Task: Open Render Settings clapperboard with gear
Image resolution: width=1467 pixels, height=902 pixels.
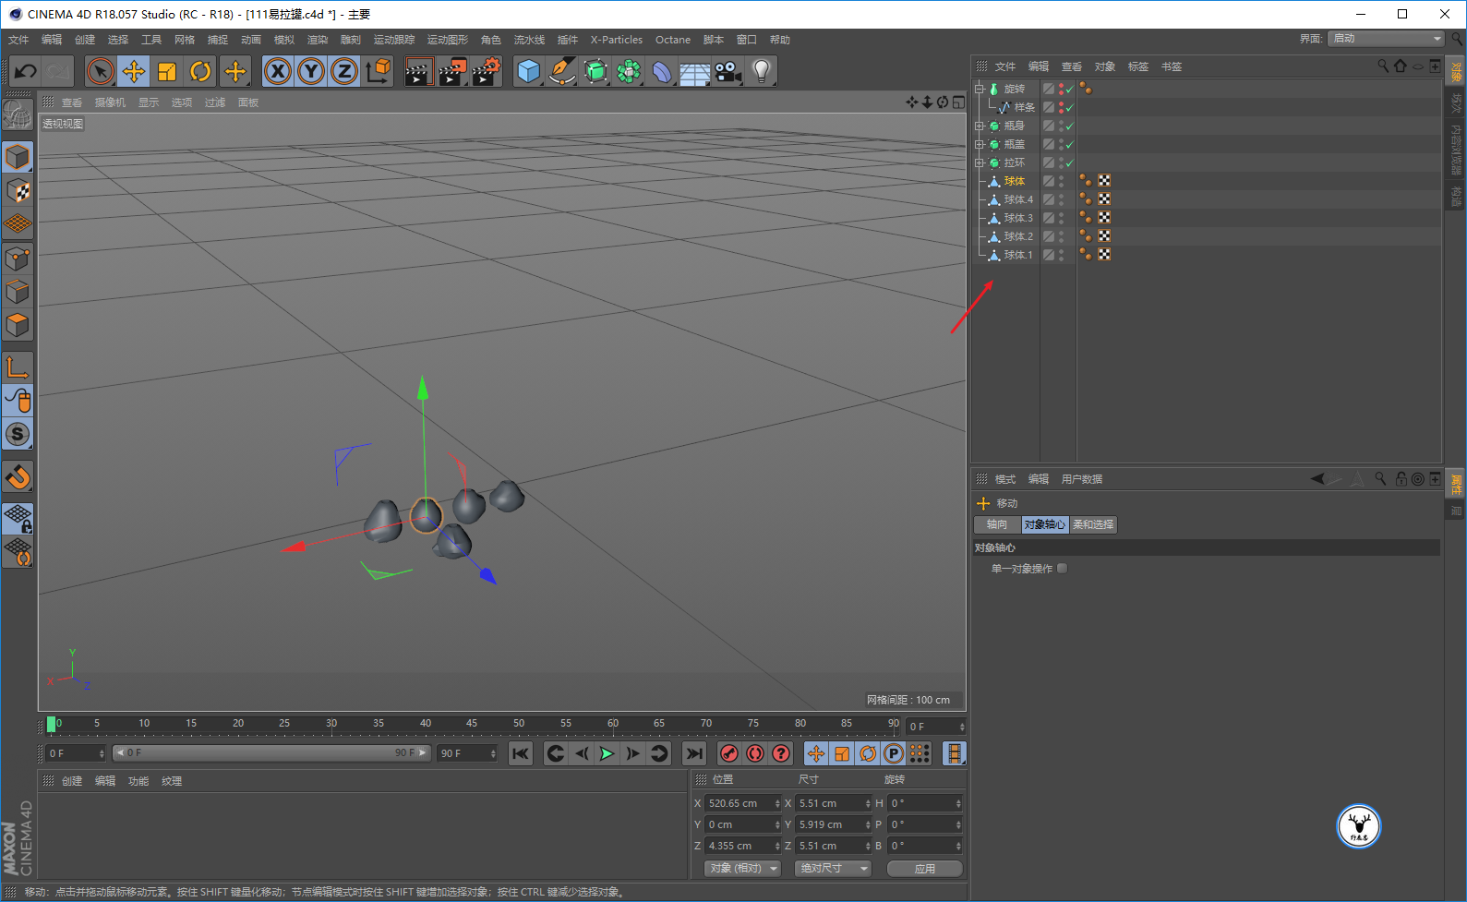Action: click(x=486, y=71)
